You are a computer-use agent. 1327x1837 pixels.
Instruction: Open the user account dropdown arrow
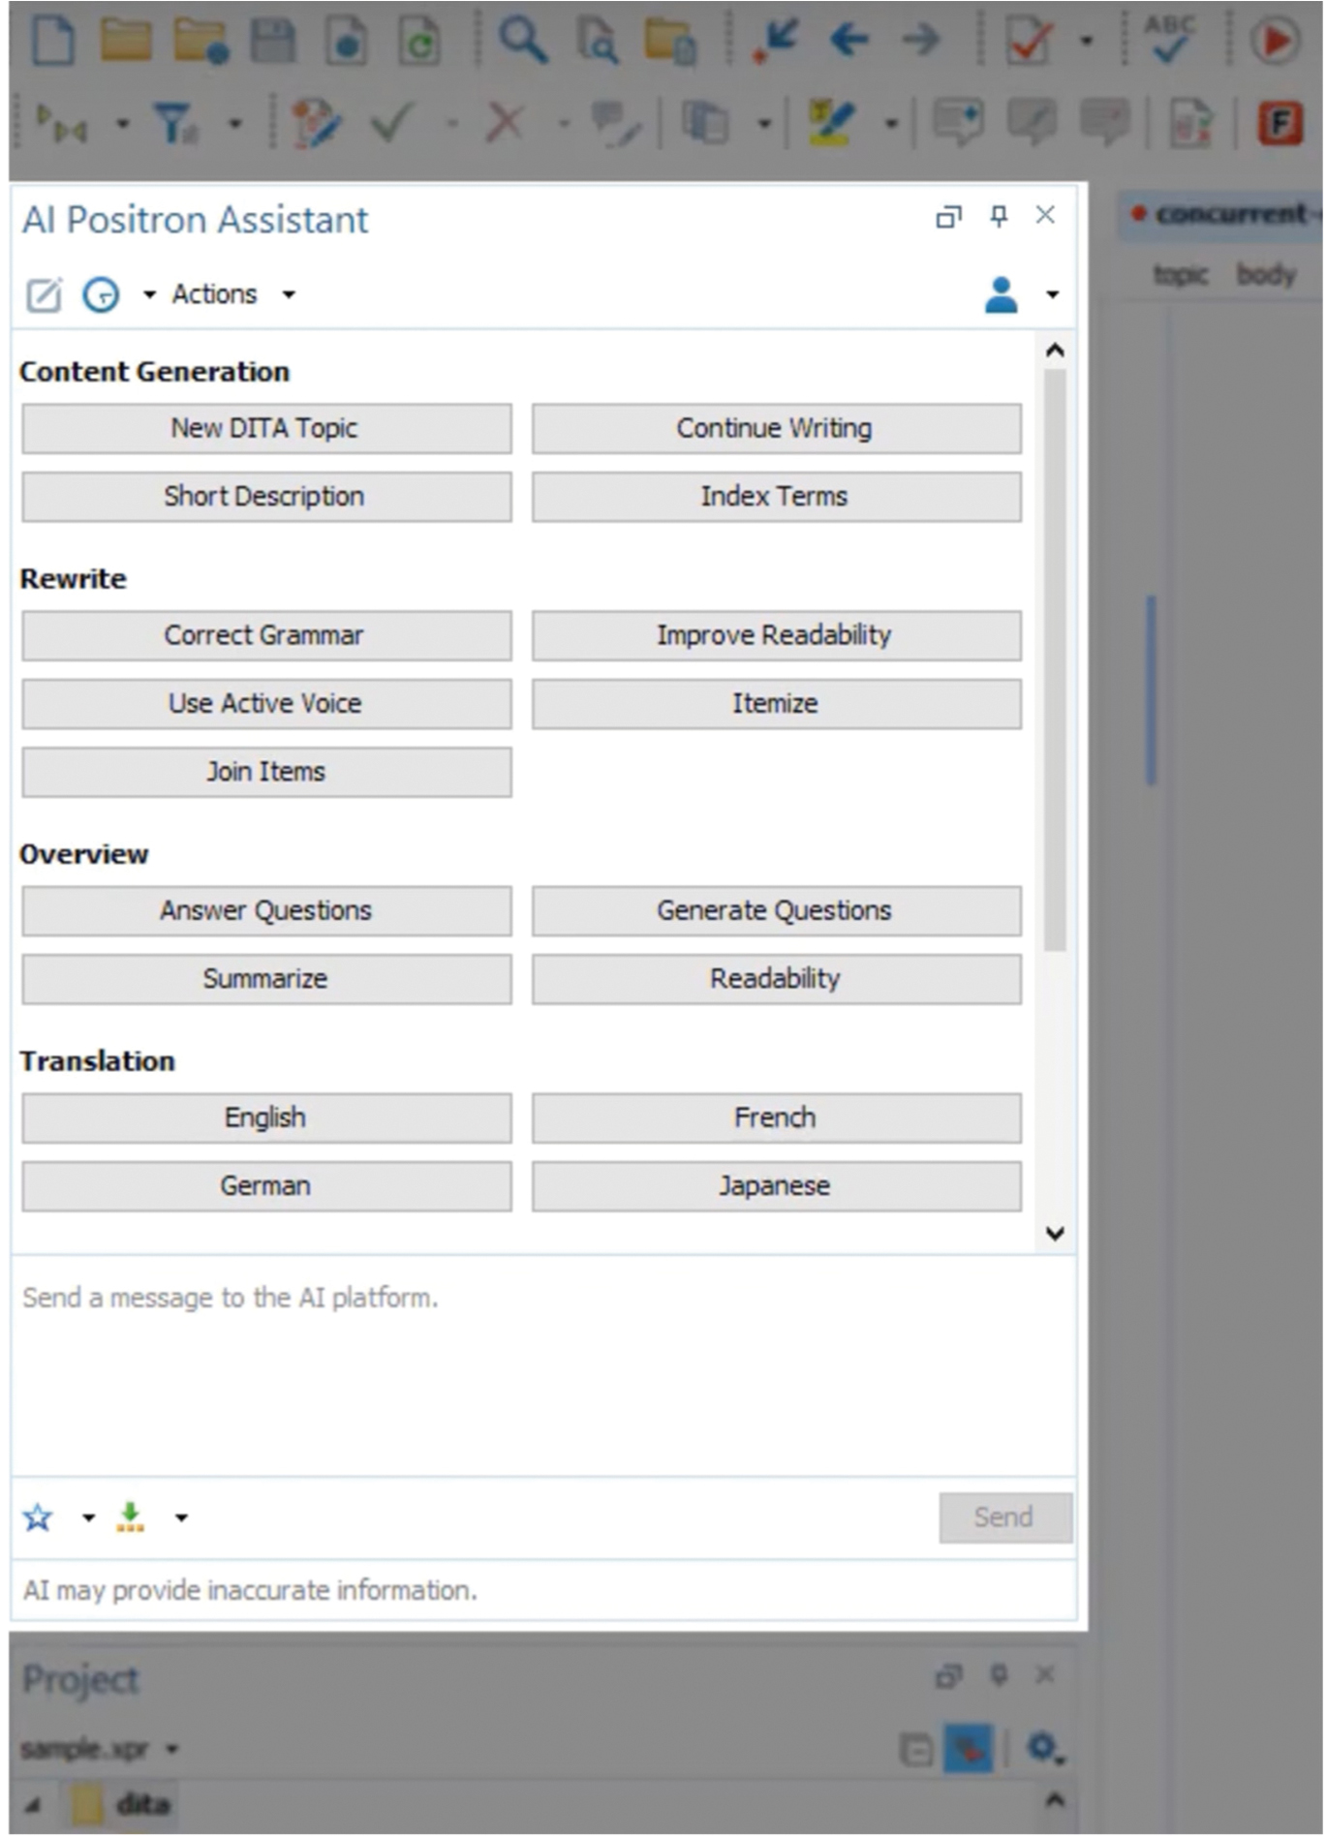click(1053, 294)
